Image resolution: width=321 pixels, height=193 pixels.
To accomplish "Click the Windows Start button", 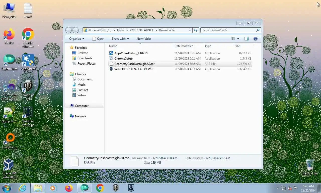I will [x=7, y=188].
